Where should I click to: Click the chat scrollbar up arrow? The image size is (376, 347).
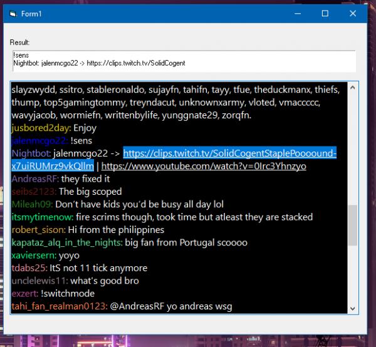[352, 88]
